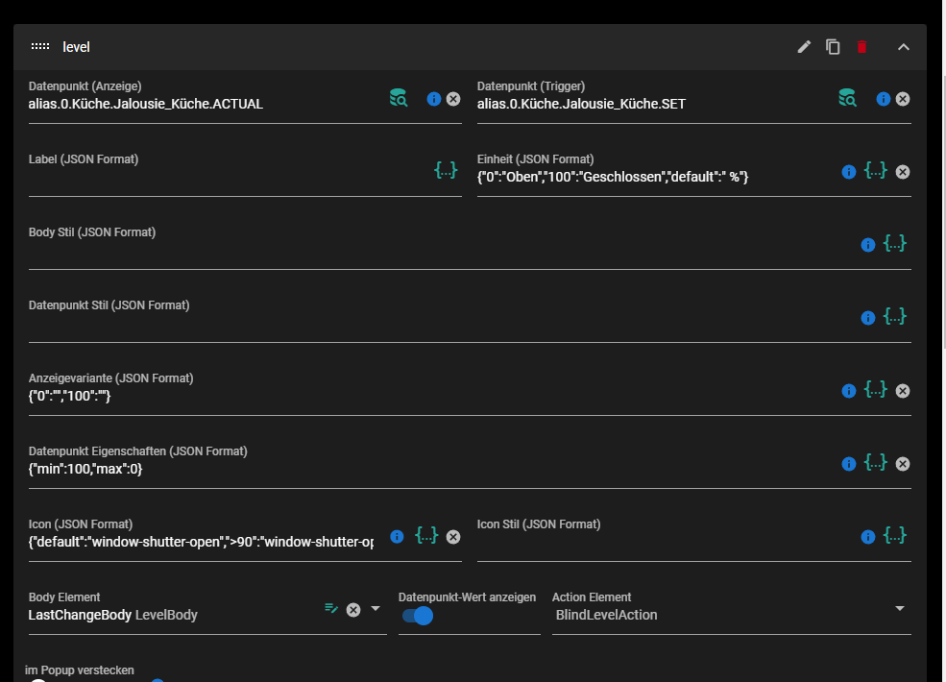
Task: Clear the Datenpunkt (Anzeige) field
Action: click(453, 99)
